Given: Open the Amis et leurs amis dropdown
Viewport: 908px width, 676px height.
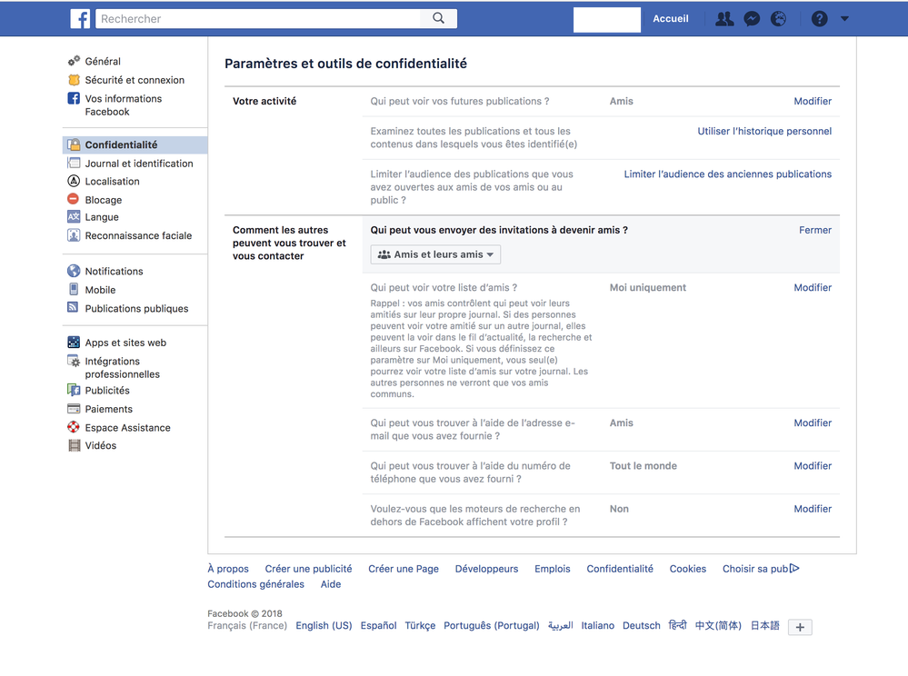Looking at the screenshot, I should [435, 254].
